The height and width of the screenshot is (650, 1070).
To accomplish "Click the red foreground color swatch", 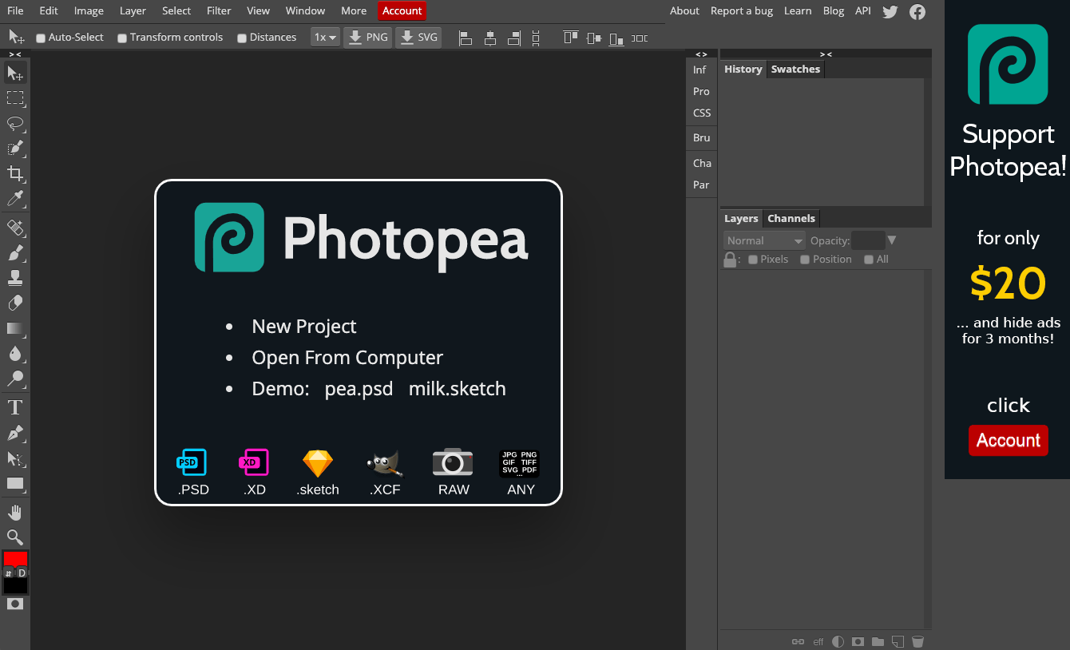I will pyautogui.click(x=15, y=558).
